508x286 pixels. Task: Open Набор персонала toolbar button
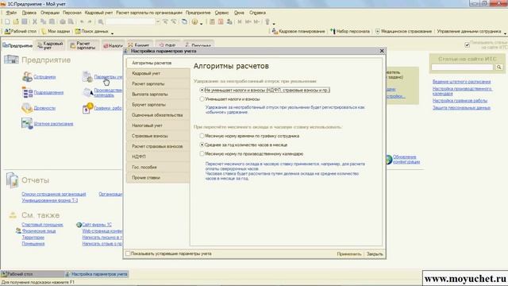(350, 32)
